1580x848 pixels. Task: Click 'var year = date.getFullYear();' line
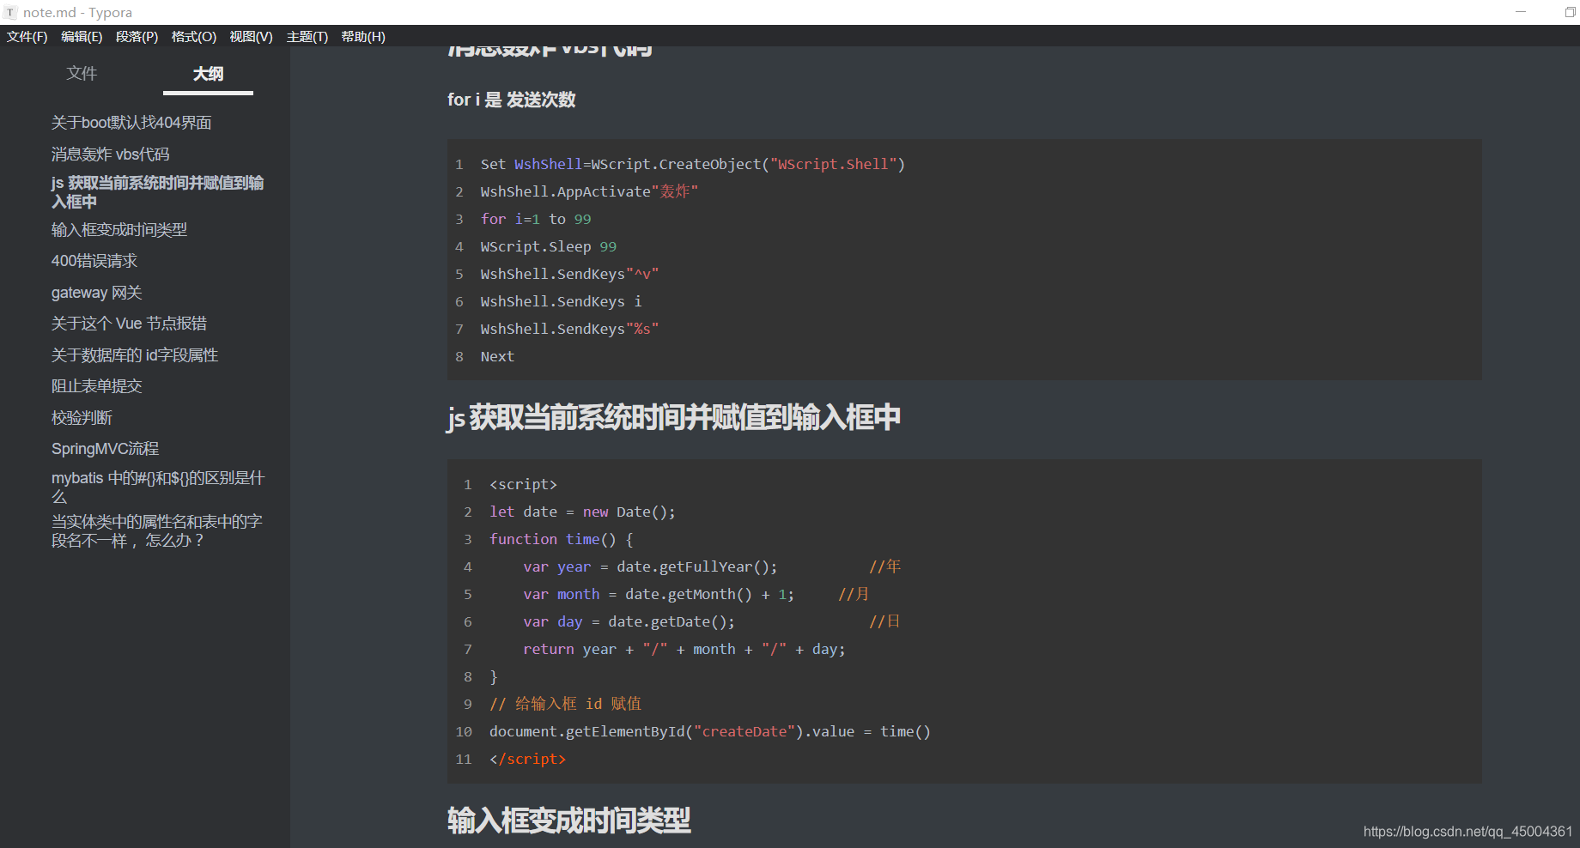(x=650, y=566)
